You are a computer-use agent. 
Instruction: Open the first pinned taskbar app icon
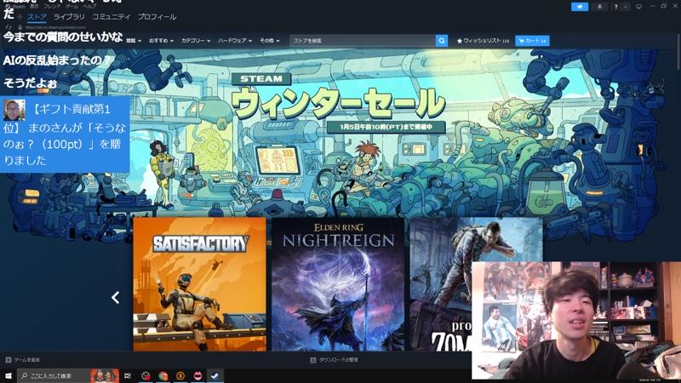[146, 375]
